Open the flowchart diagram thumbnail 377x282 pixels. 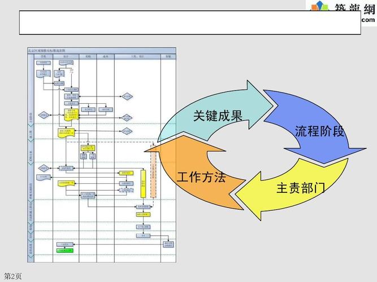coord(102,155)
